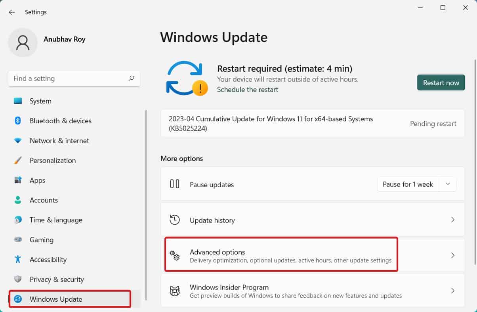Image resolution: width=477 pixels, height=312 pixels.
Task: Click the Privacy & security shield icon
Action: [18, 279]
